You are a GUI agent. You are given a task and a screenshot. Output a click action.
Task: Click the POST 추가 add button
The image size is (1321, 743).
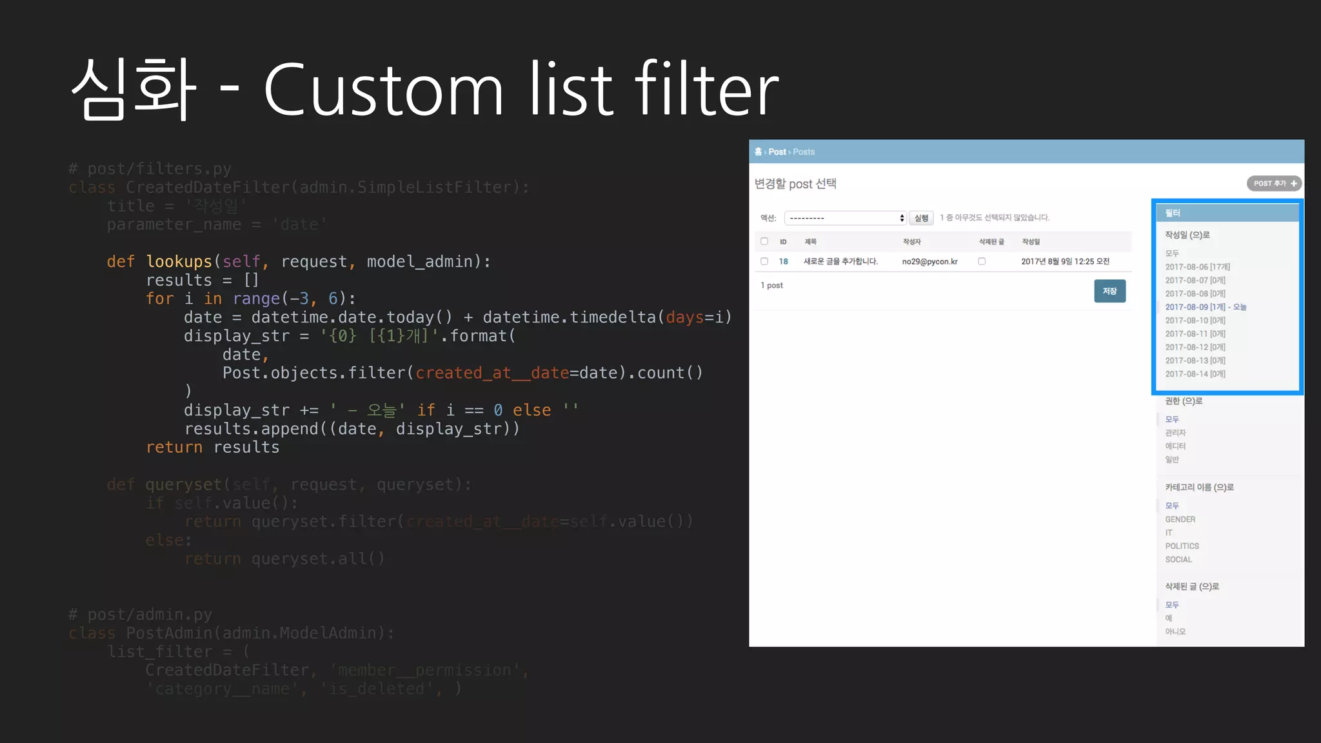click(1274, 184)
